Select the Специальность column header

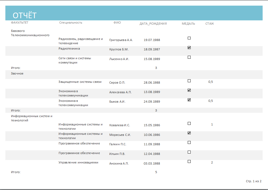71,23
